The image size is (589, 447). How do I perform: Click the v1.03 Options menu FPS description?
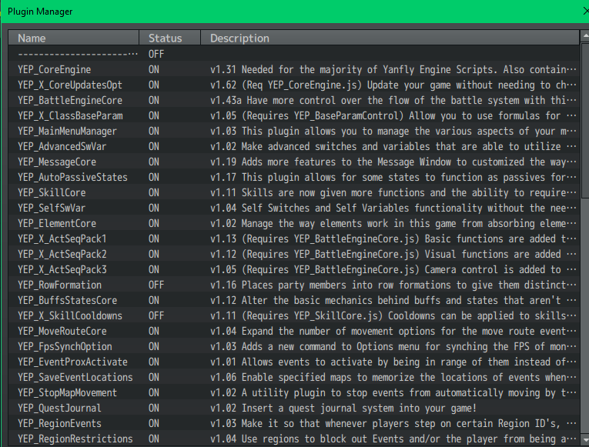393,346
